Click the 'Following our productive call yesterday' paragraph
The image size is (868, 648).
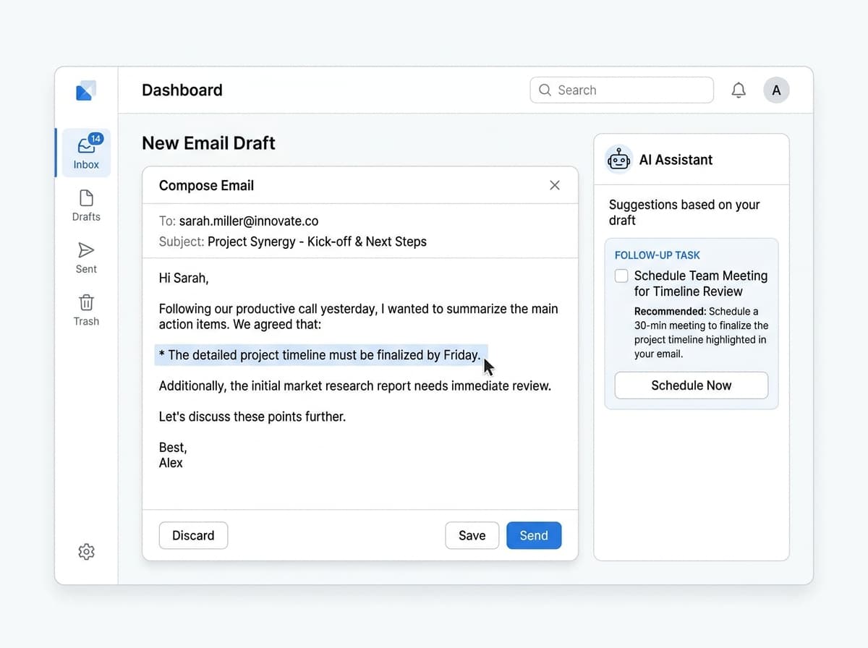pyautogui.click(x=359, y=317)
